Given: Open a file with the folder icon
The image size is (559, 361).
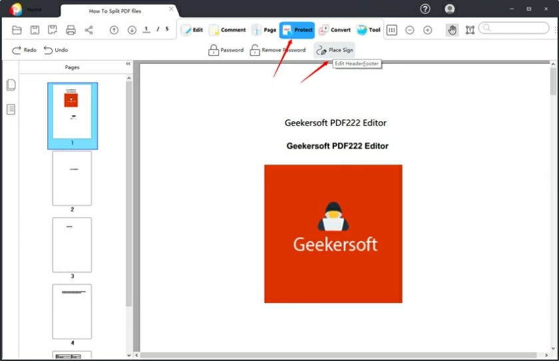Looking at the screenshot, I should pos(17,30).
